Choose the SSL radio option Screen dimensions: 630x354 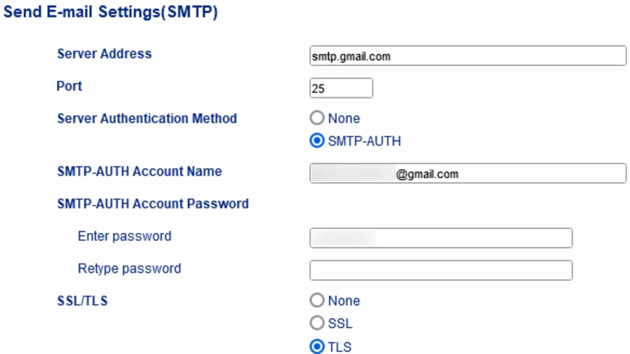click(x=317, y=323)
